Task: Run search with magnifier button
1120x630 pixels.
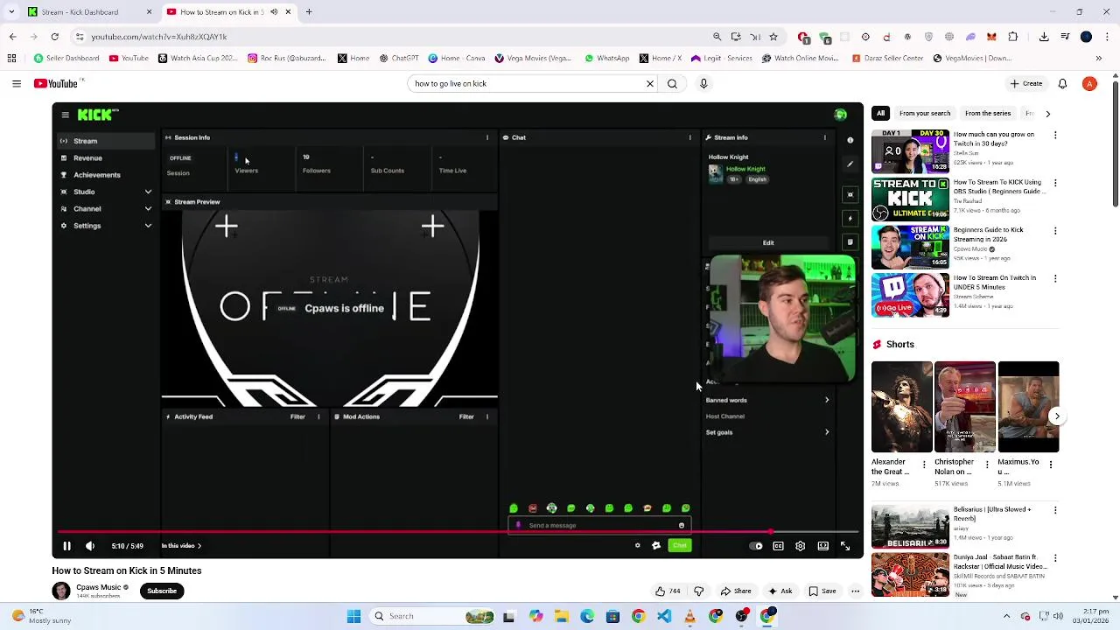Action: pos(672,84)
